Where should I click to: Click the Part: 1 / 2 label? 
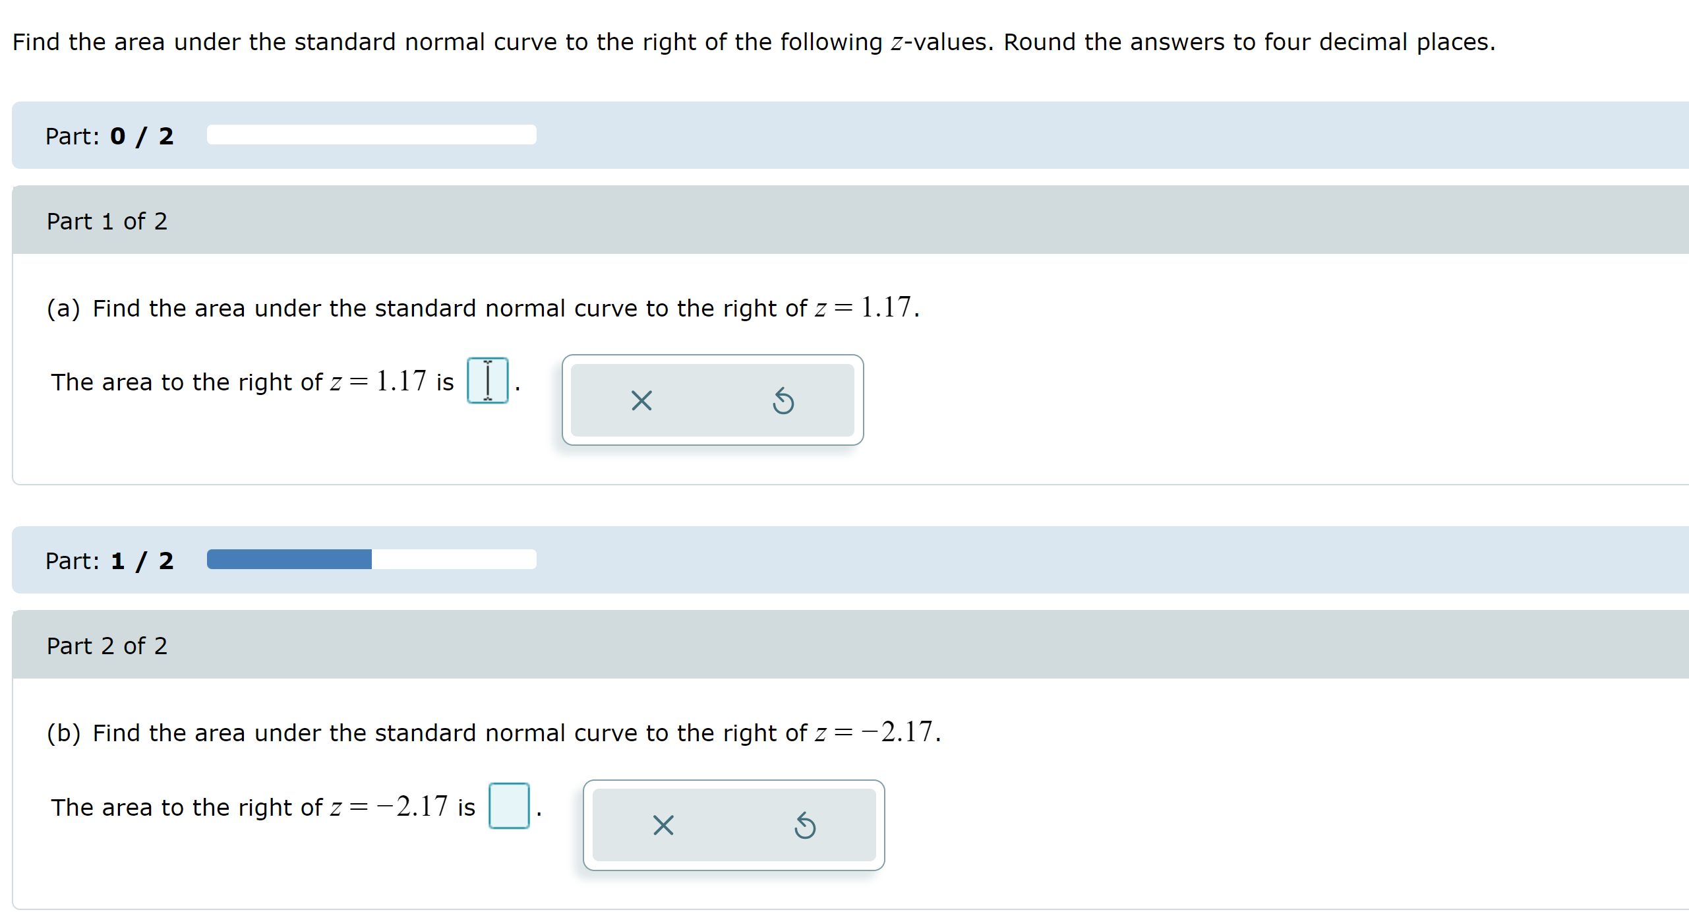pyautogui.click(x=109, y=561)
